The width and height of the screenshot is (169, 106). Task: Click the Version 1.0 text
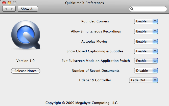pos(26,61)
